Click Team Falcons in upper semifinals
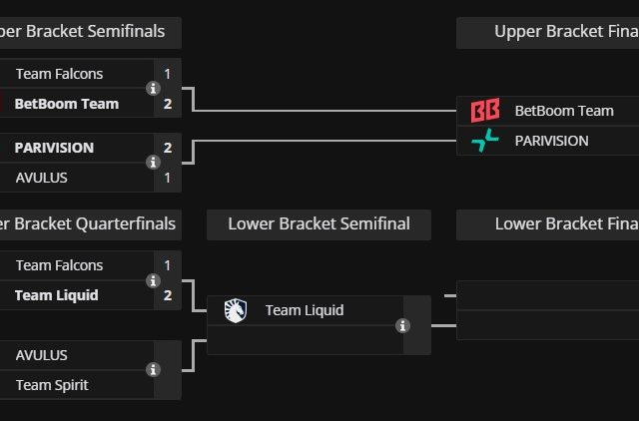This screenshot has height=421, width=639. click(59, 74)
